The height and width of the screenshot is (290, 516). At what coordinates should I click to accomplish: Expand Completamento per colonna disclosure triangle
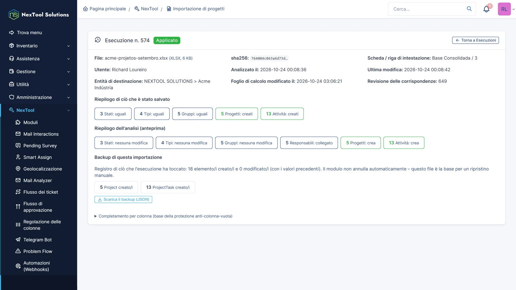coord(95,216)
